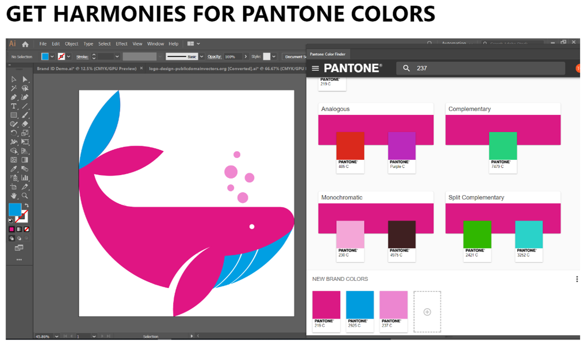Go to Illustrator Home screen
587x347 pixels.
[25, 44]
